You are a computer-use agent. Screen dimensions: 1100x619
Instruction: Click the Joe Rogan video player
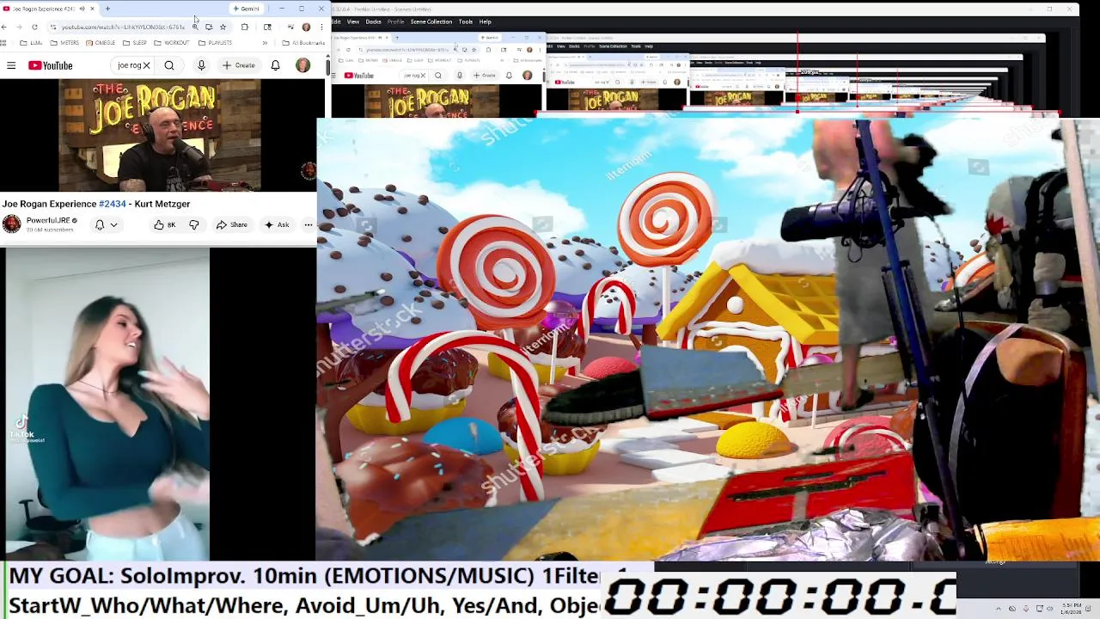pyautogui.click(x=159, y=135)
